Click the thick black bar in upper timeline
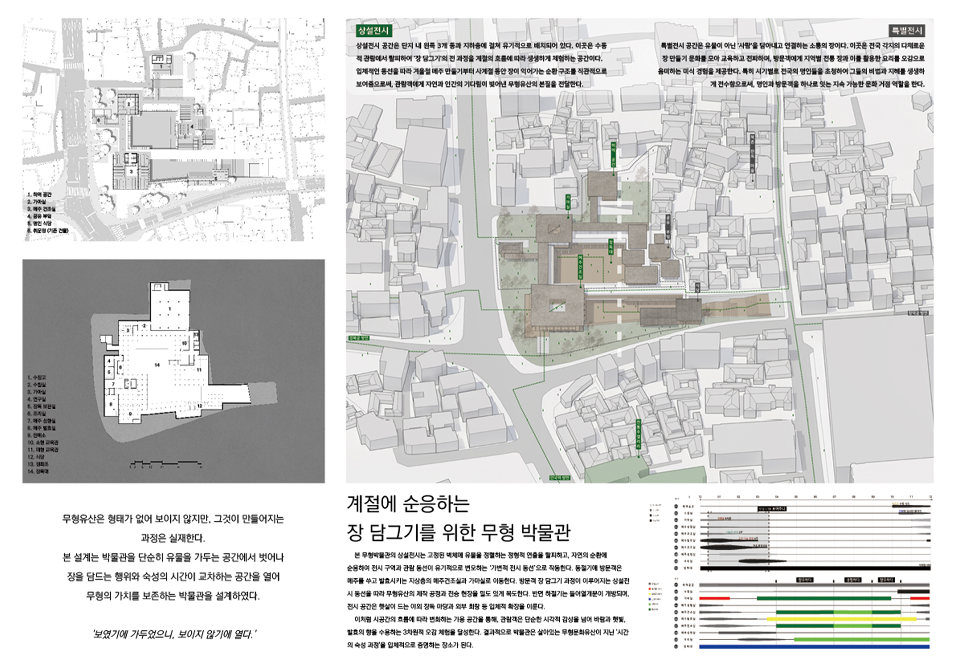Image resolution: width=957 pixels, height=667 pixels. coord(814,567)
